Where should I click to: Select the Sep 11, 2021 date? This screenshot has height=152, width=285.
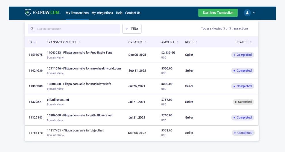pyautogui.click(x=137, y=71)
